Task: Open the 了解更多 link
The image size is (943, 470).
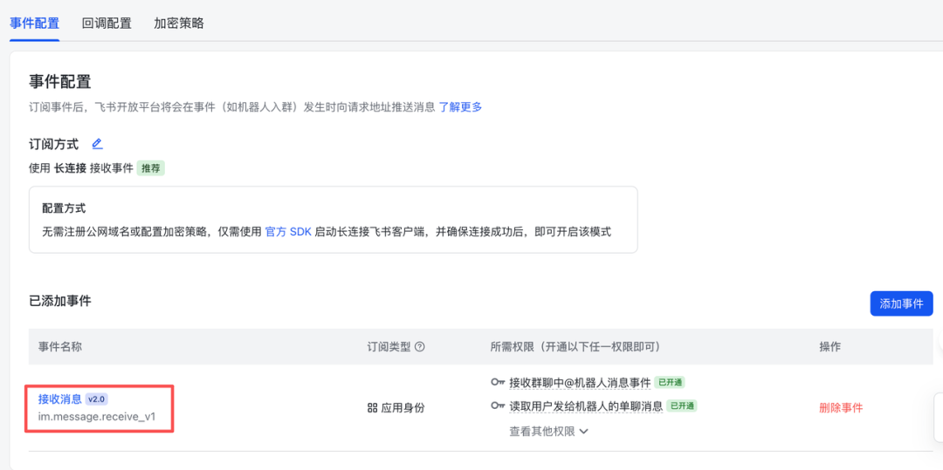Action: 460,107
